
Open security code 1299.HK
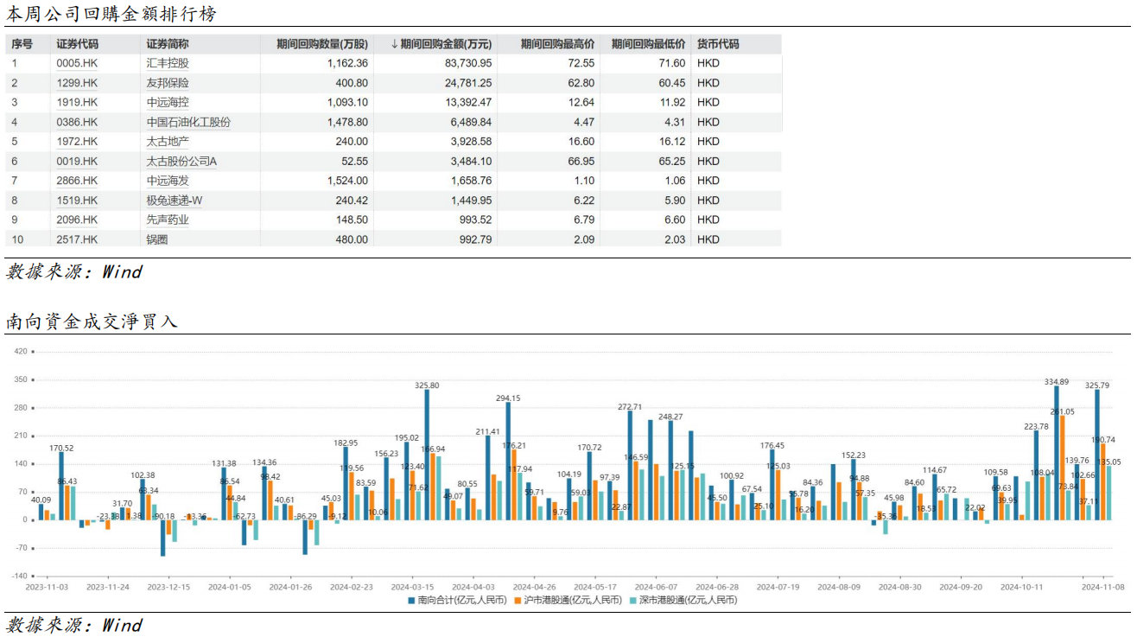tap(77, 83)
